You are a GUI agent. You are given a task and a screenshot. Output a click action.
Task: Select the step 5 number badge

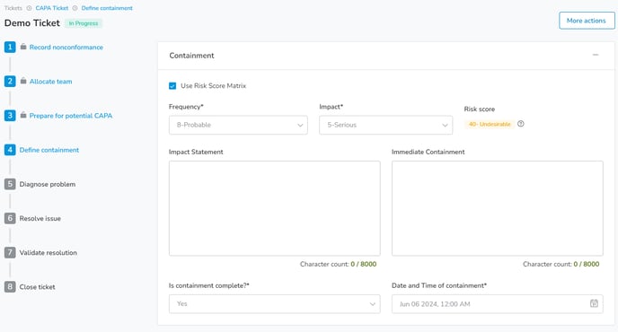click(10, 184)
